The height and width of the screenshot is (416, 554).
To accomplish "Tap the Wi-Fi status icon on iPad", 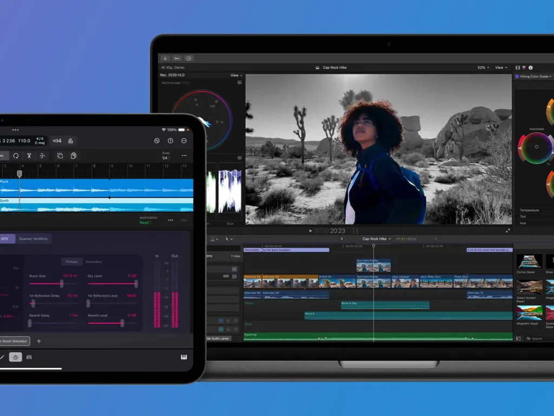I will point(163,130).
